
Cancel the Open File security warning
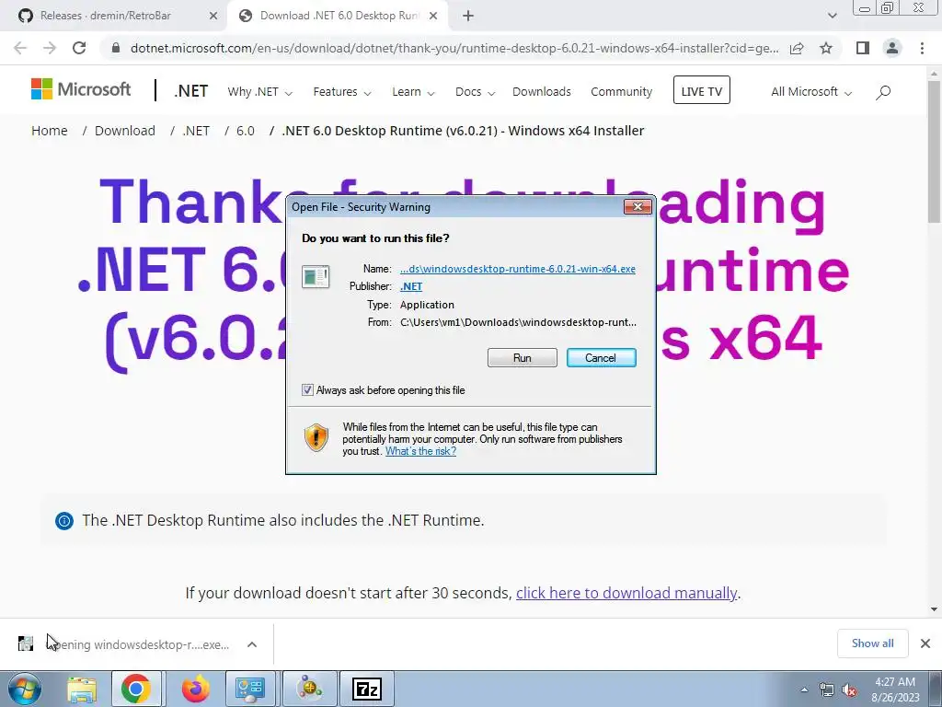(x=601, y=358)
